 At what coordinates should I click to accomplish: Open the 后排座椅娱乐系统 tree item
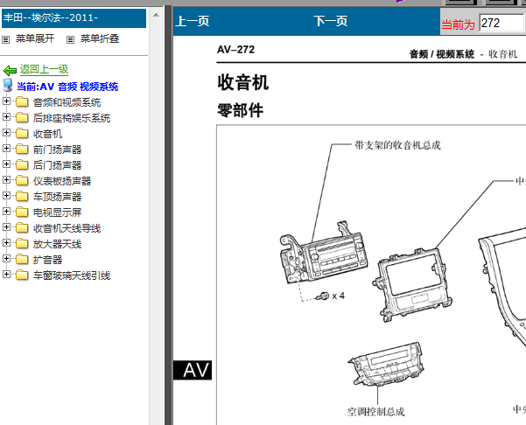pyautogui.click(x=72, y=118)
